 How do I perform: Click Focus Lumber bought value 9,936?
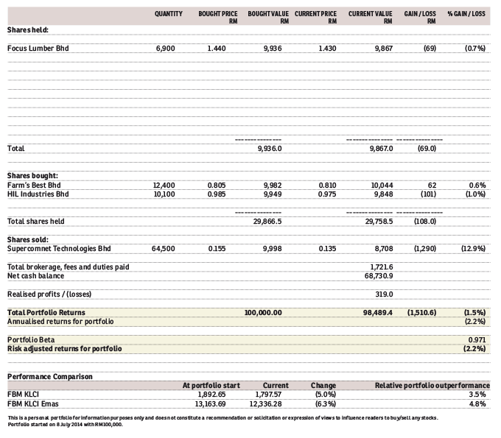coord(273,49)
